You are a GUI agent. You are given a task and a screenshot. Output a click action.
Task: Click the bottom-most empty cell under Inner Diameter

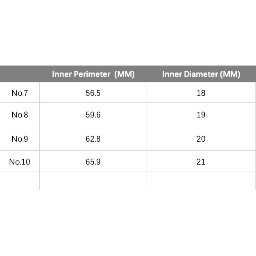[201, 187]
